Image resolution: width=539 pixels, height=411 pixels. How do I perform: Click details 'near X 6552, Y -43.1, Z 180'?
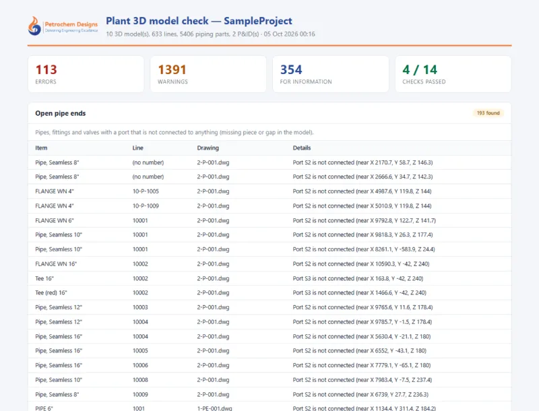[391, 351]
